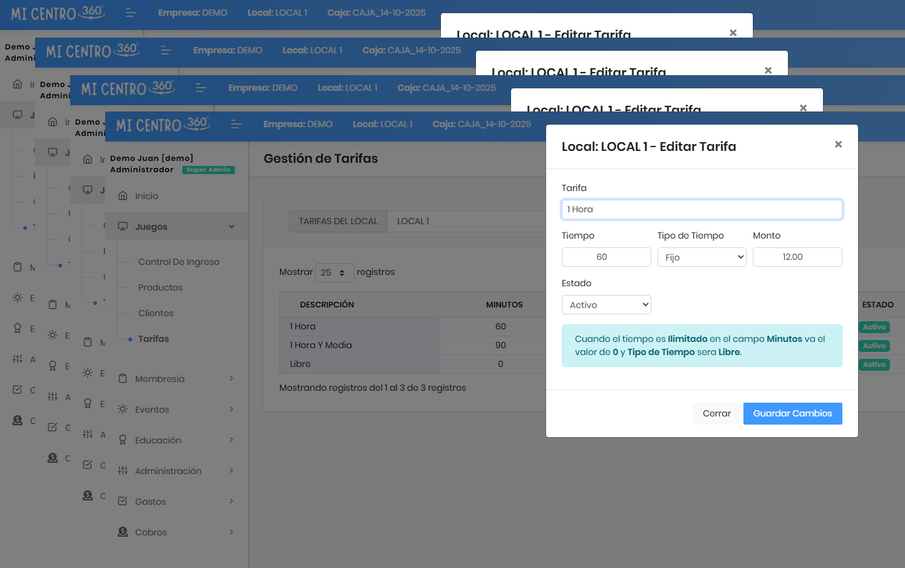Screen dimensions: 905x568
Task: Click the Gastos checklist icon
Action: 123,502
